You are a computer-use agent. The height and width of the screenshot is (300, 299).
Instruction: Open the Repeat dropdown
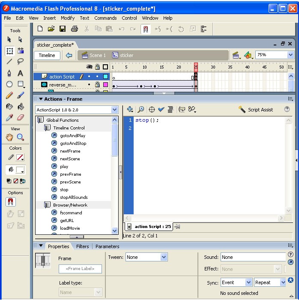(x=283, y=282)
